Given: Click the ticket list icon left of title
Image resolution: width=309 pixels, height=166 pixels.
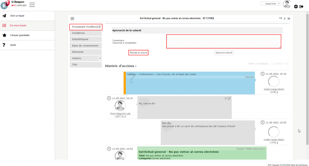Looking at the screenshot, I should (72, 18).
